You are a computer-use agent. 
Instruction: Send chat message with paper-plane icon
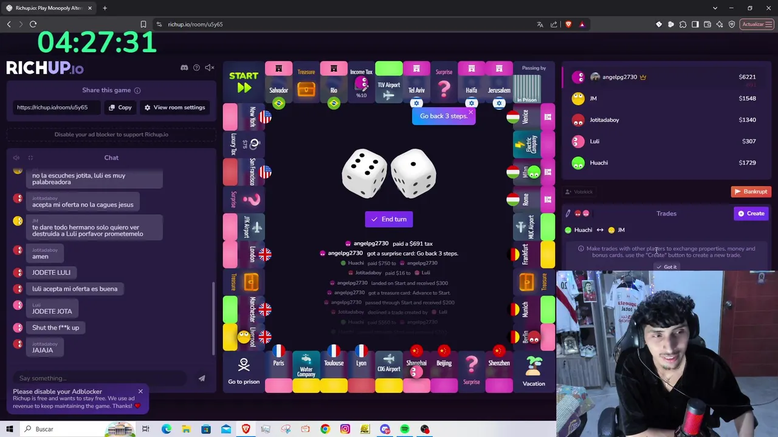[202, 379]
